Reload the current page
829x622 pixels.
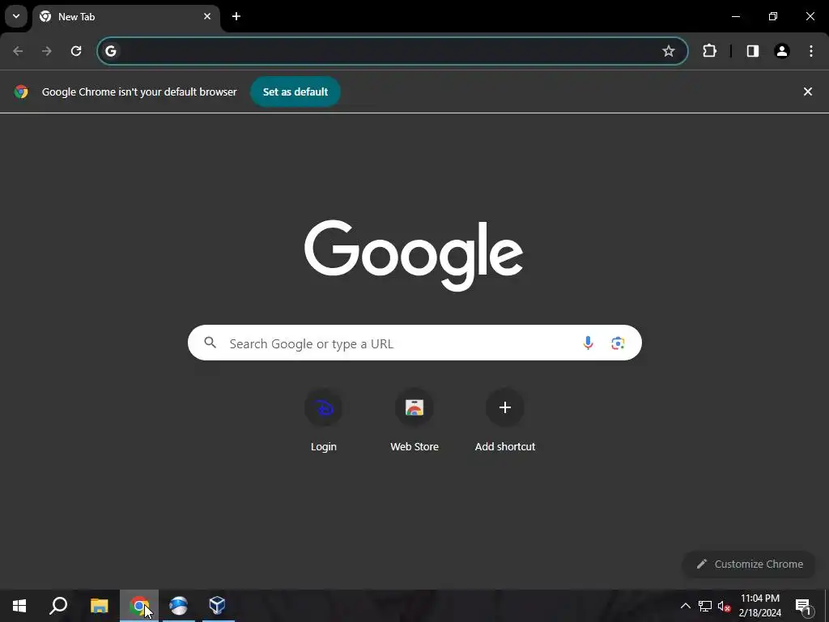tap(76, 51)
